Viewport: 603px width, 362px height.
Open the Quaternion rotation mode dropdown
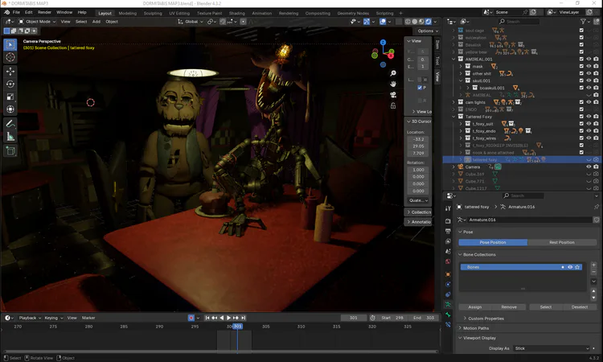click(418, 200)
